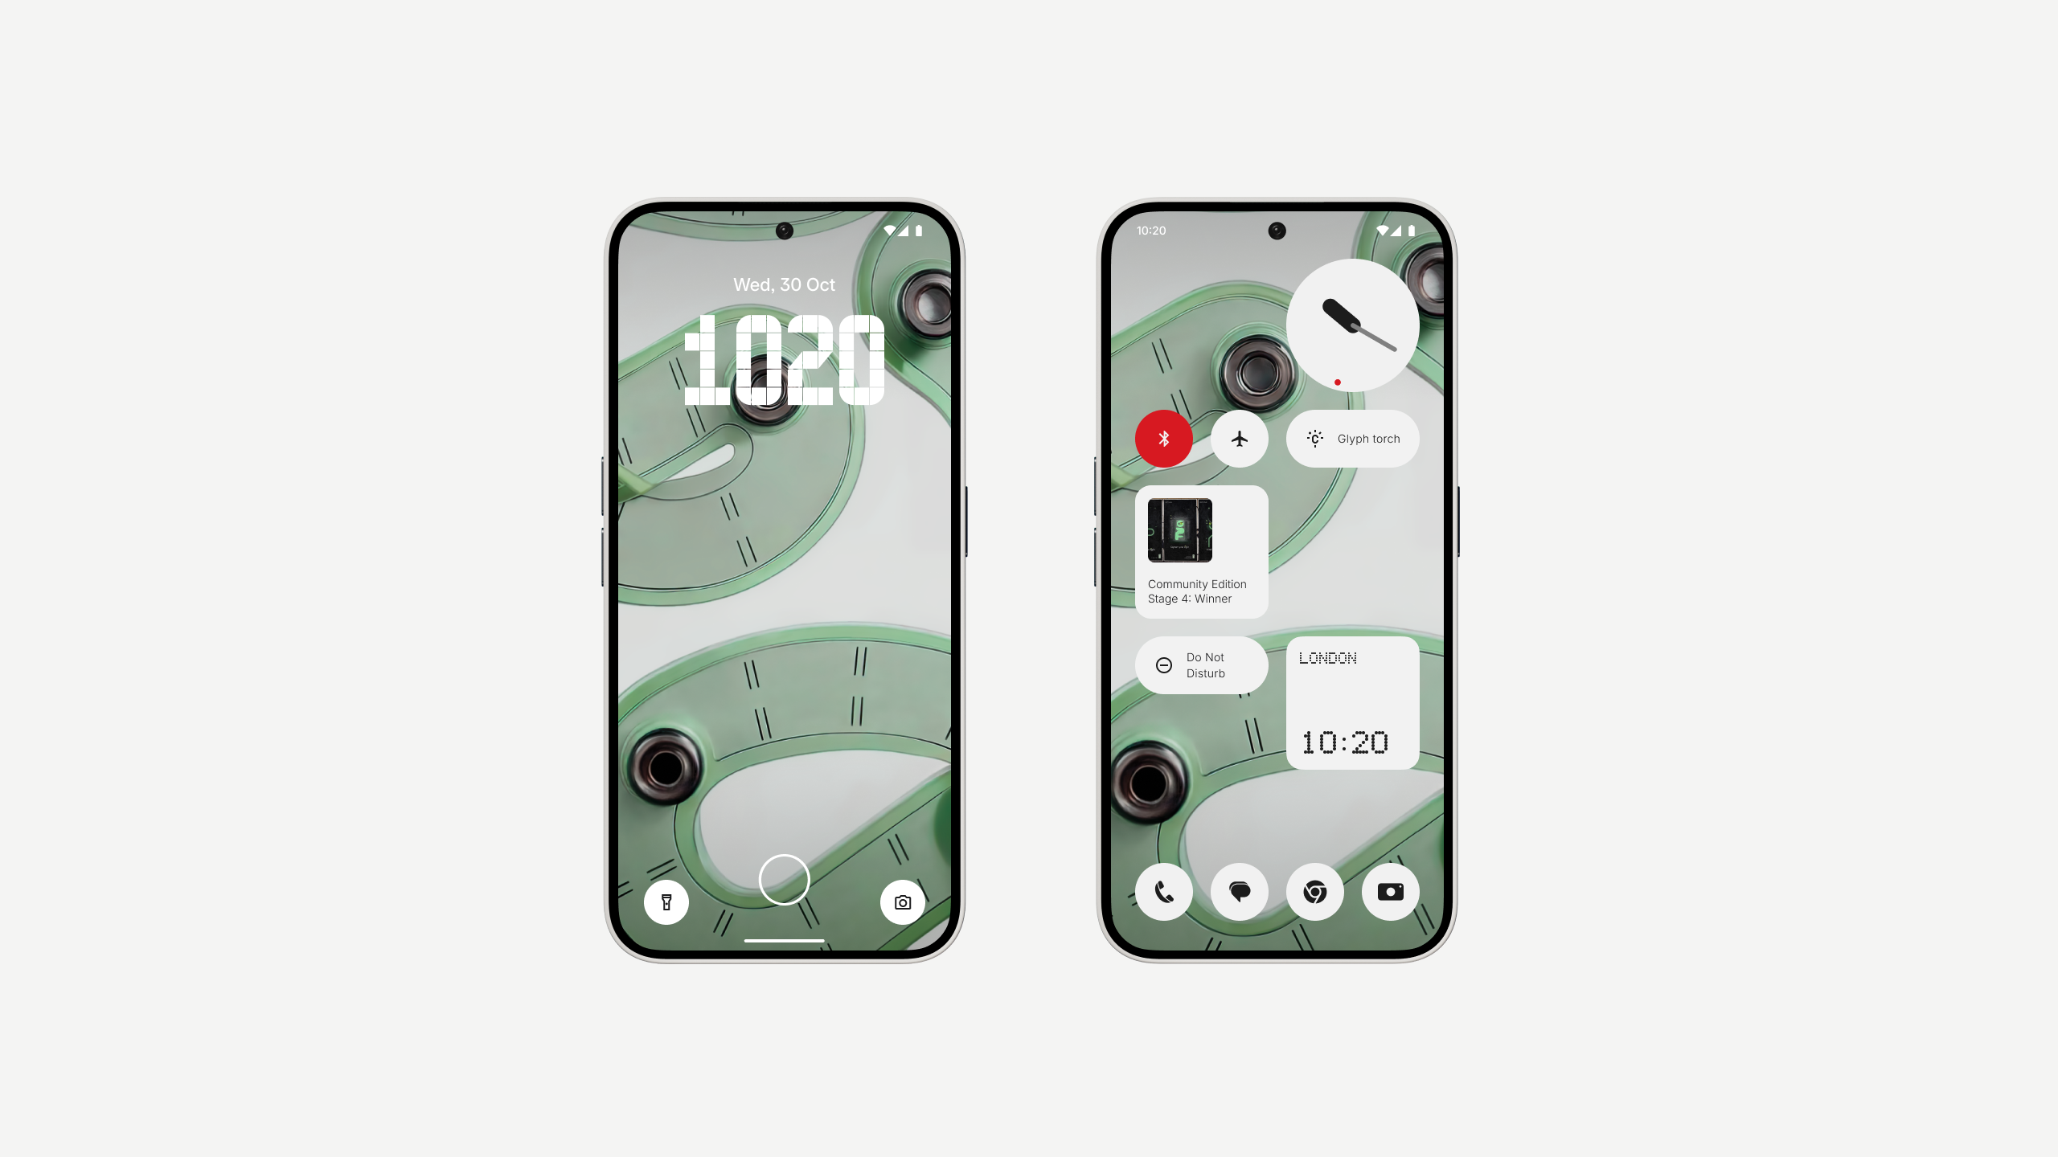This screenshot has width=2058, height=1157.
Task: Open the camera app icon
Action: coord(1389,891)
